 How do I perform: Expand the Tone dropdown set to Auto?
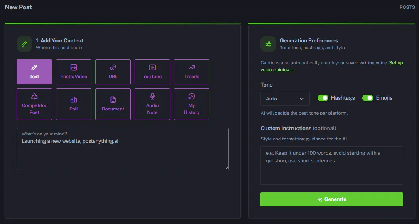[285, 99]
